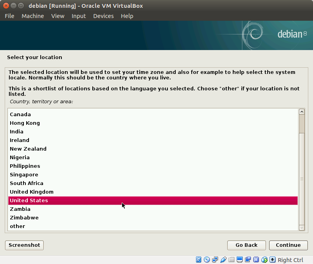Click the network adapter status icon
313x264 pixels.
click(215, 260)
